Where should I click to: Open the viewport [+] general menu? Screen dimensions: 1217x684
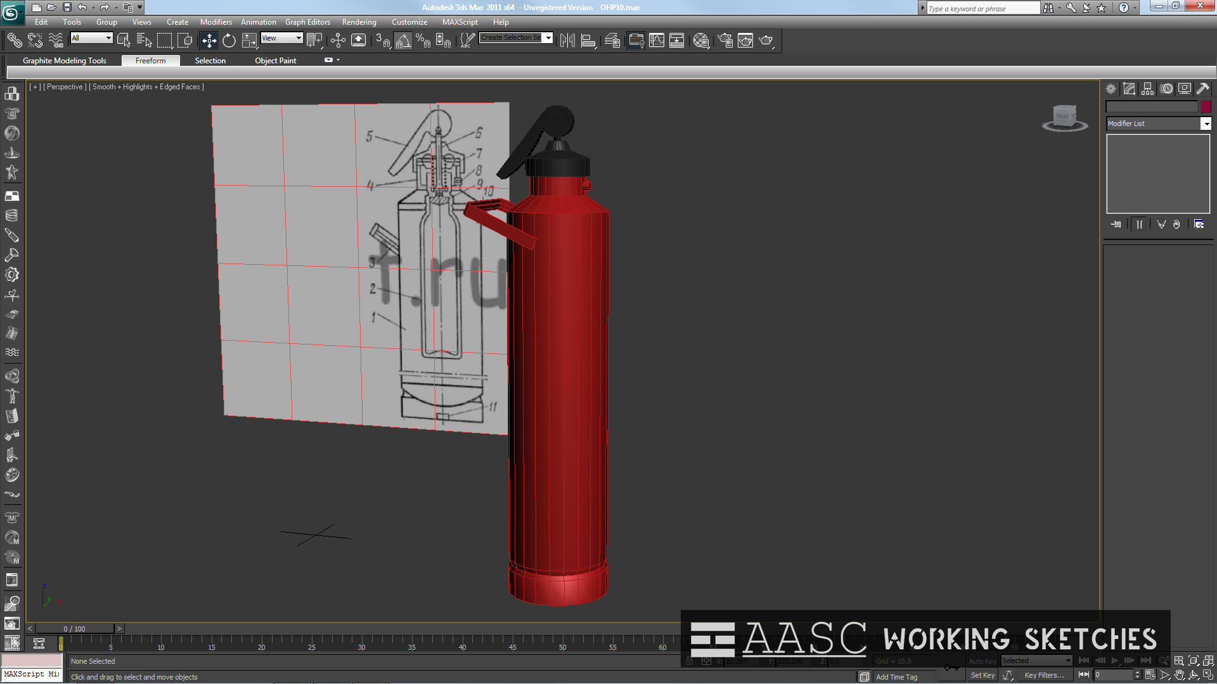[35, 87]
